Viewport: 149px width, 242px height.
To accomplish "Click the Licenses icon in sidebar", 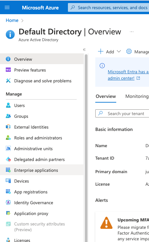I will [x=8, y=240].
